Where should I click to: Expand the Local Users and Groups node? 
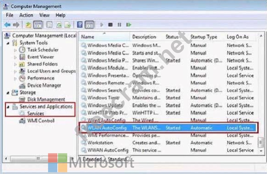coord(15,72)
